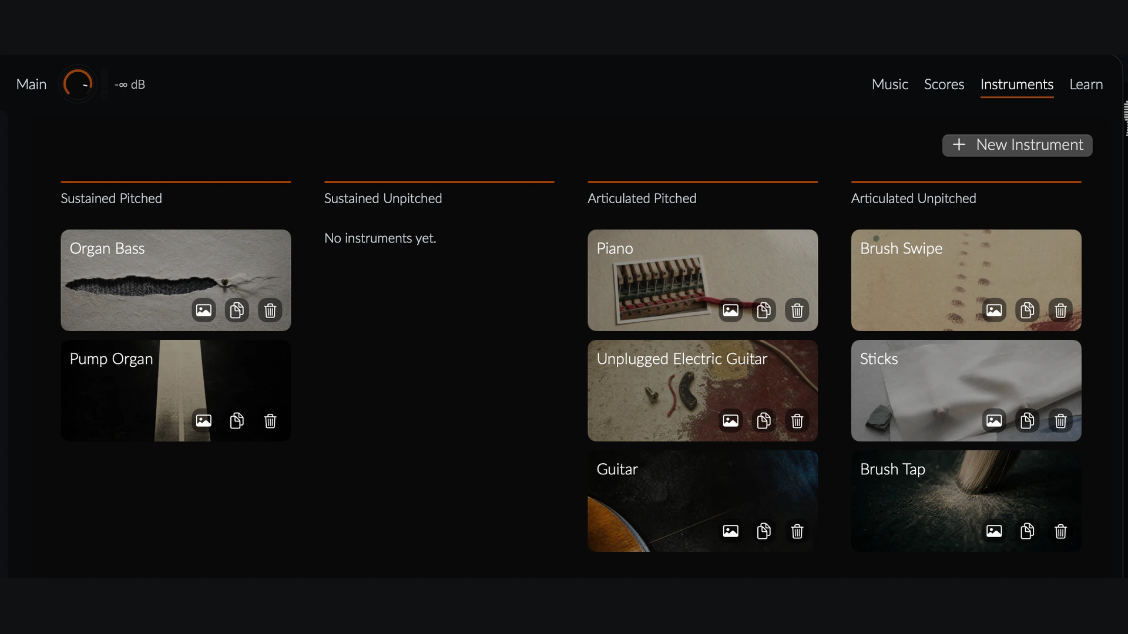The image size is (1128, 634).
Task: Click the Main label
Action: point(31,84)
